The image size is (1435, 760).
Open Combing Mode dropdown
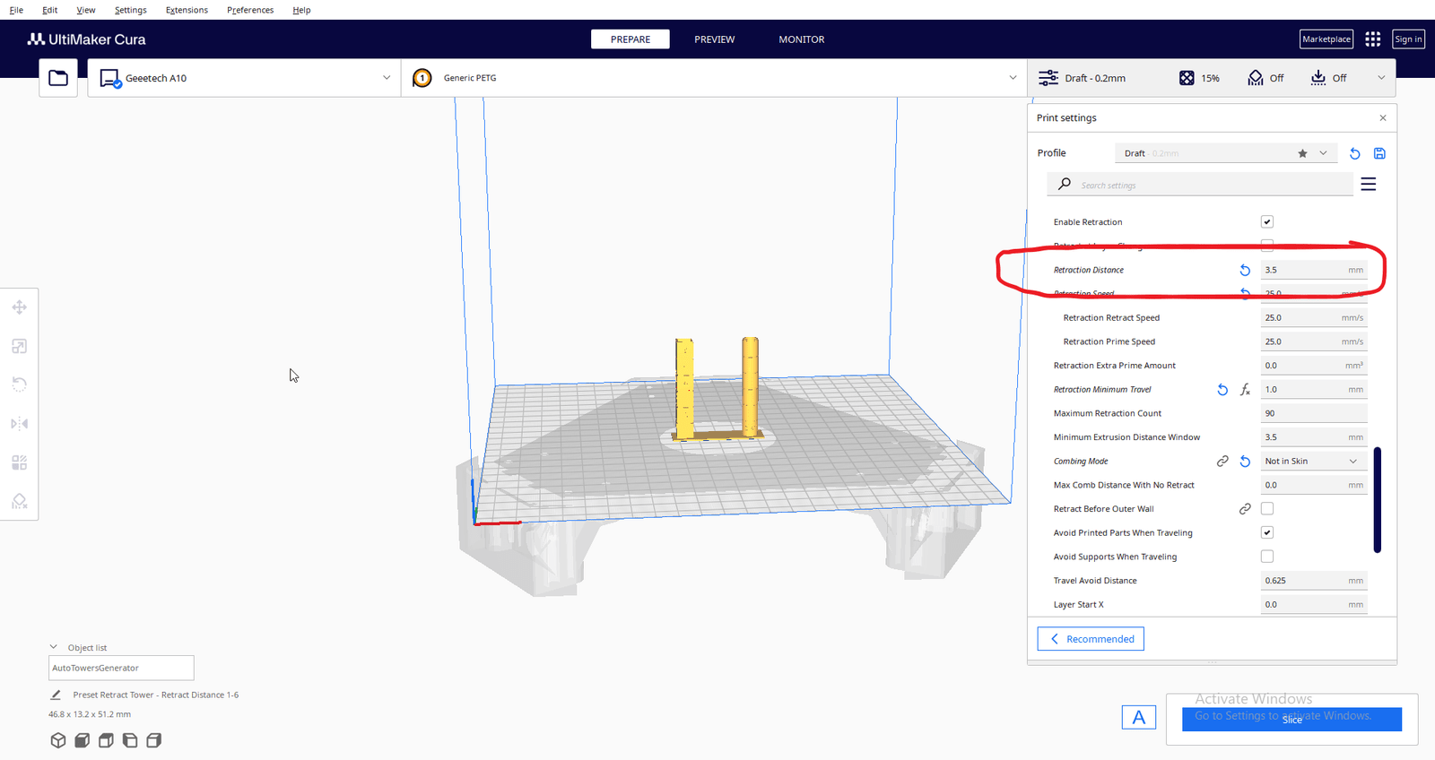click(x=1313, y=462)
